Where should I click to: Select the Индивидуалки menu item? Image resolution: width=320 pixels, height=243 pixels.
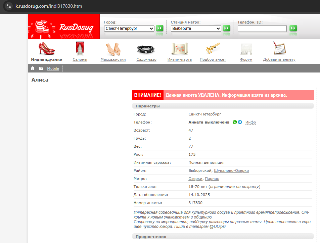click(47, 59)
